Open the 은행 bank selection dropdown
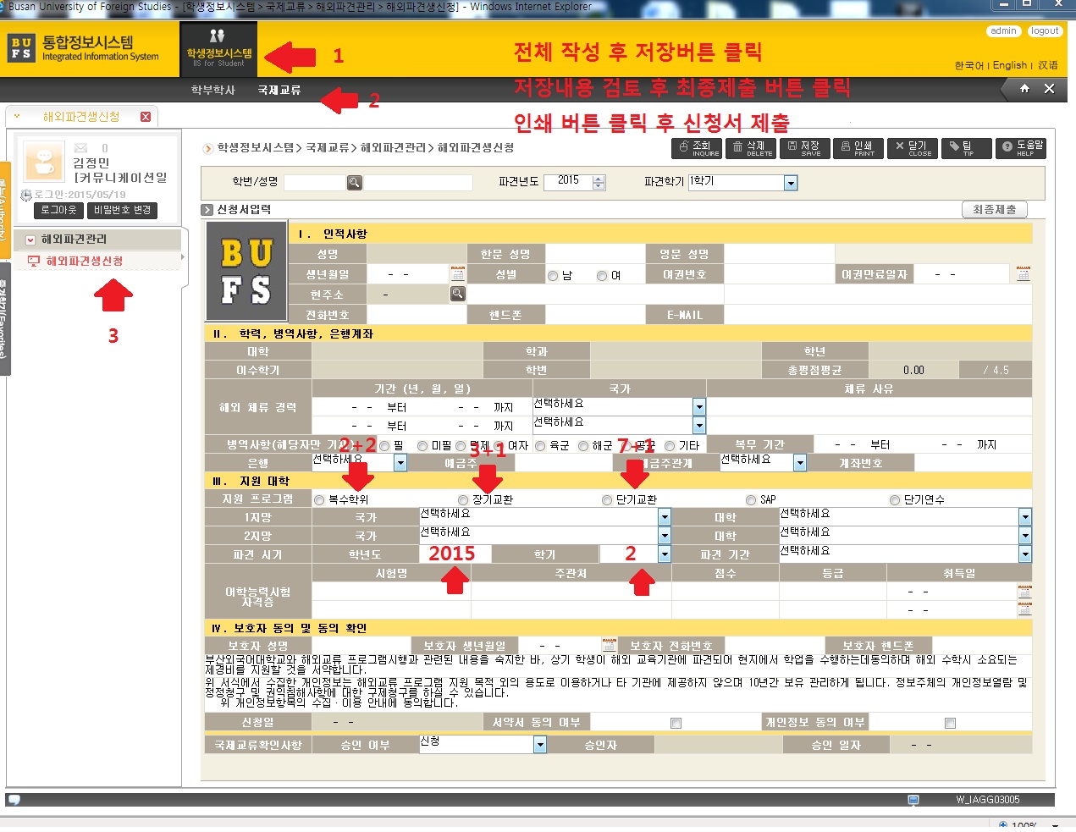The height and width of the screenshot is (832, 1076). point(400,463)
